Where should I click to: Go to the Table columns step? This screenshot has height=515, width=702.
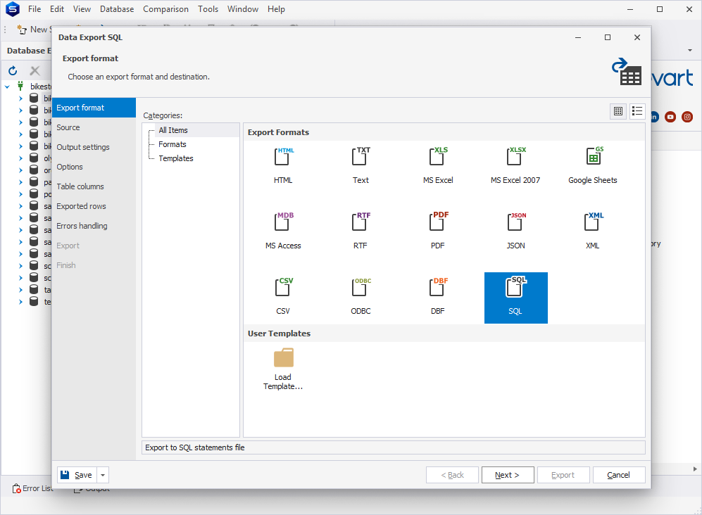(x=94, y=186)
